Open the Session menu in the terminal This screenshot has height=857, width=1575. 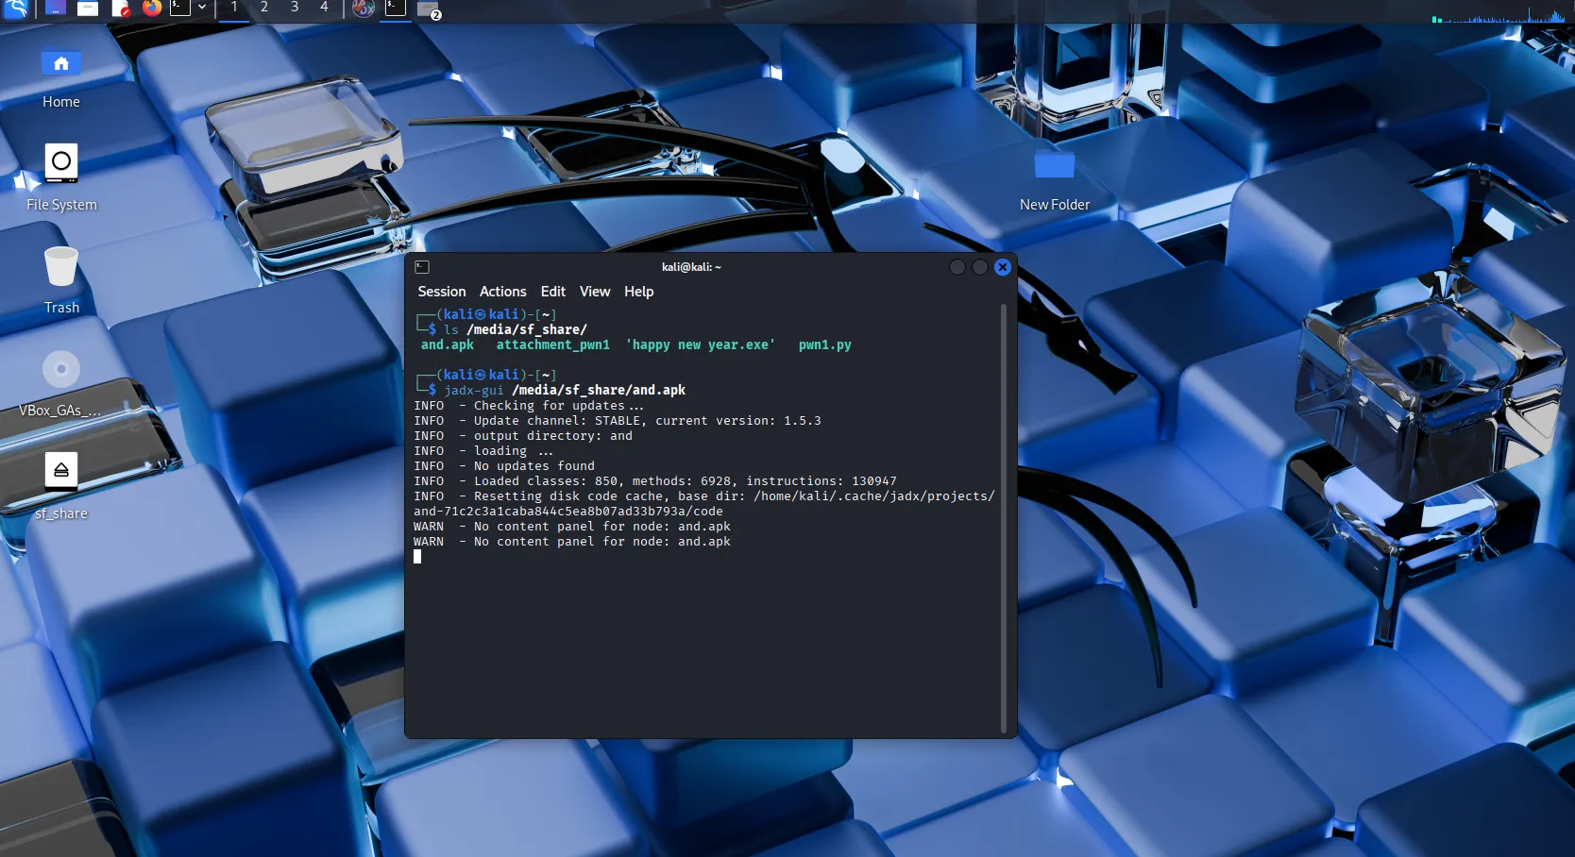pyautogui.click(x=442, y=292)
